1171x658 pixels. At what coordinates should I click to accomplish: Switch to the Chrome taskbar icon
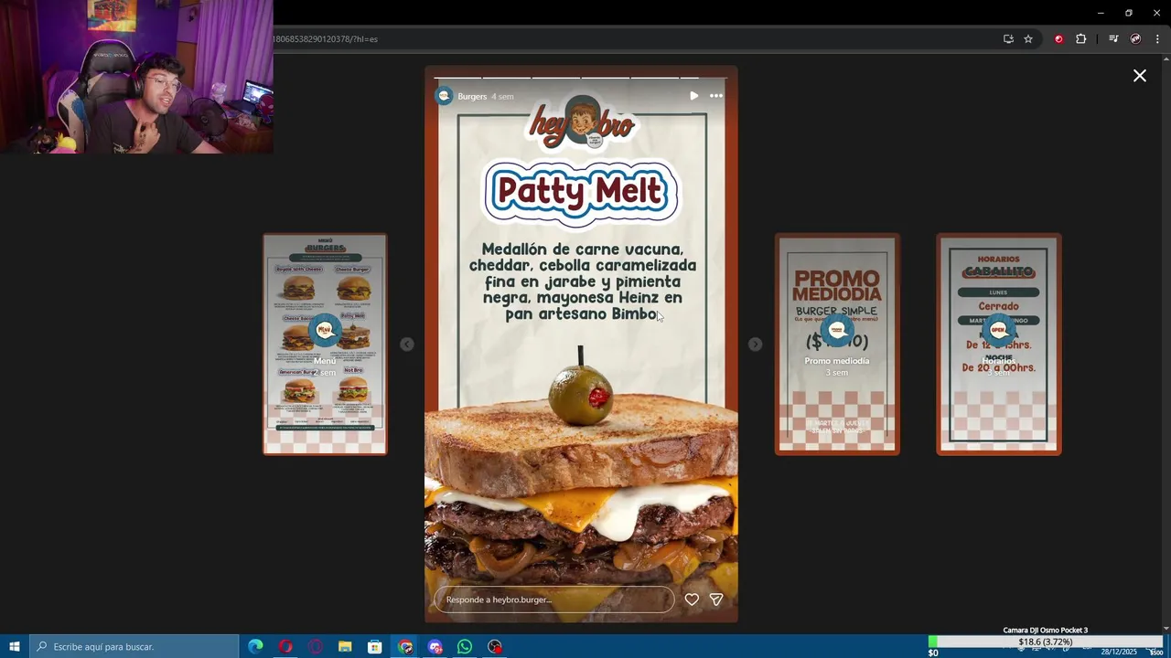pos(405,647)
